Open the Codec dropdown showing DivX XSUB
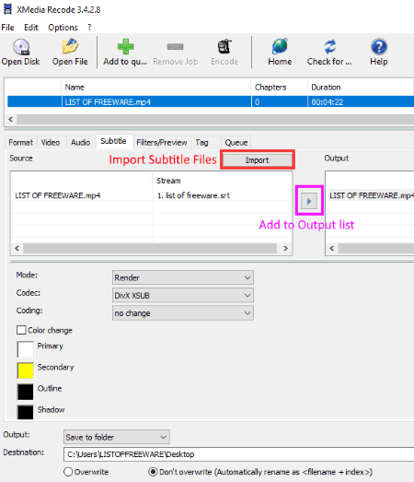 pos(183,296)
